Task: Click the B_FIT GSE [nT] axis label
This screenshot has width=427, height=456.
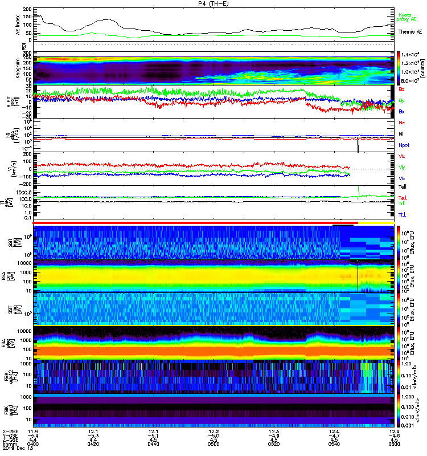Action: coord(13,102)
